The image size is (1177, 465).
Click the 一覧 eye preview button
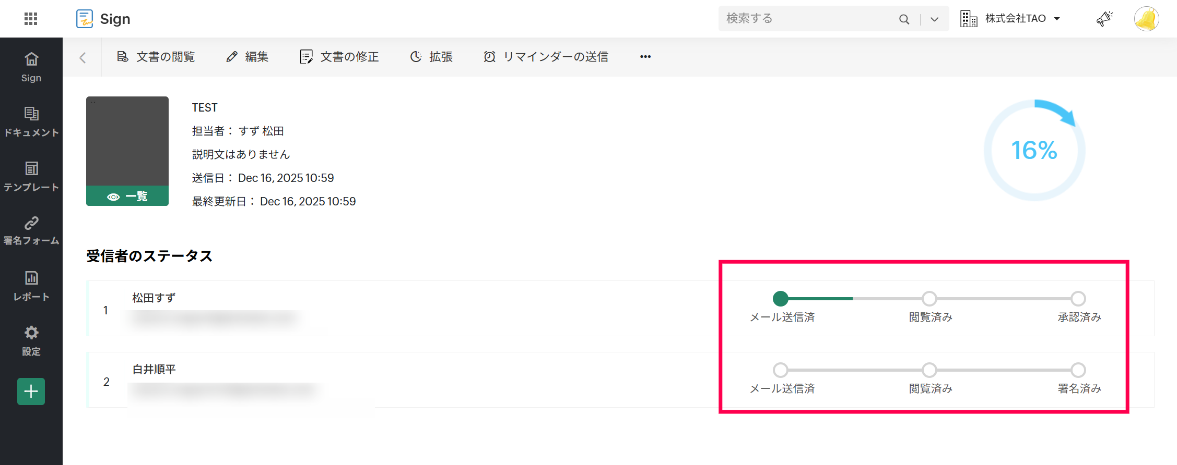pos(127,197)
